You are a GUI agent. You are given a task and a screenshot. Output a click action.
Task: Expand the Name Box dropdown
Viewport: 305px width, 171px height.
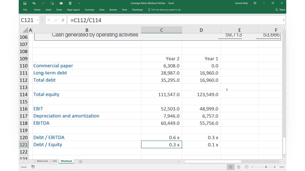38,20
